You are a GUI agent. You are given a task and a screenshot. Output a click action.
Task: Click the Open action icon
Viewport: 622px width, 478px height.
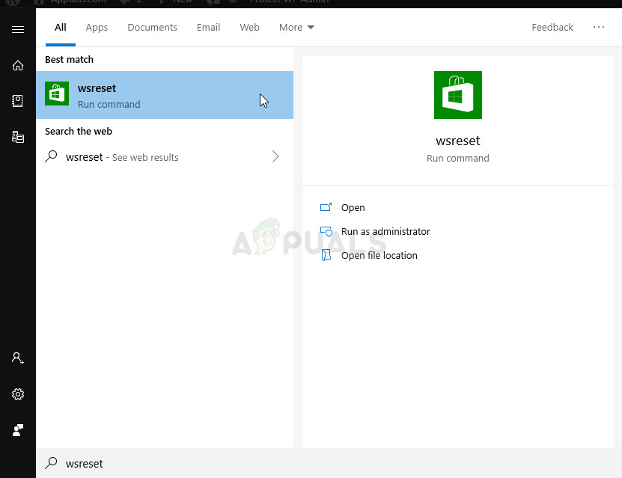click(x=326, y=207)
